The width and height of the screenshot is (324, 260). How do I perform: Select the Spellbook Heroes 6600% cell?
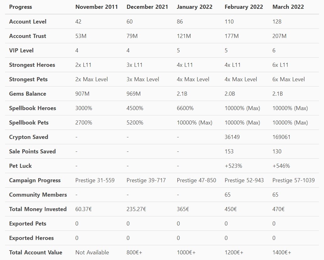185,108
